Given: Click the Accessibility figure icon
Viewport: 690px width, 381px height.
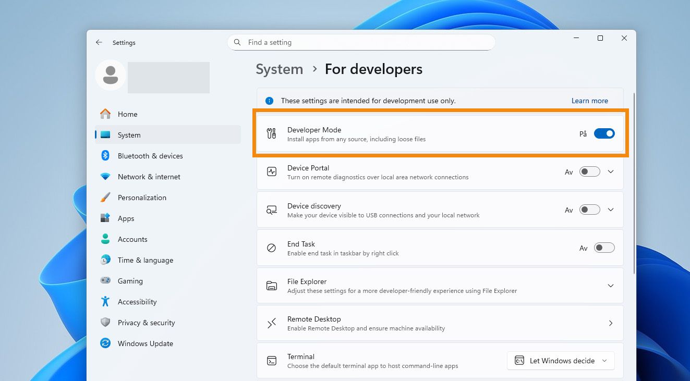Looking at the screenshot, I should click(x=105, y=302).
